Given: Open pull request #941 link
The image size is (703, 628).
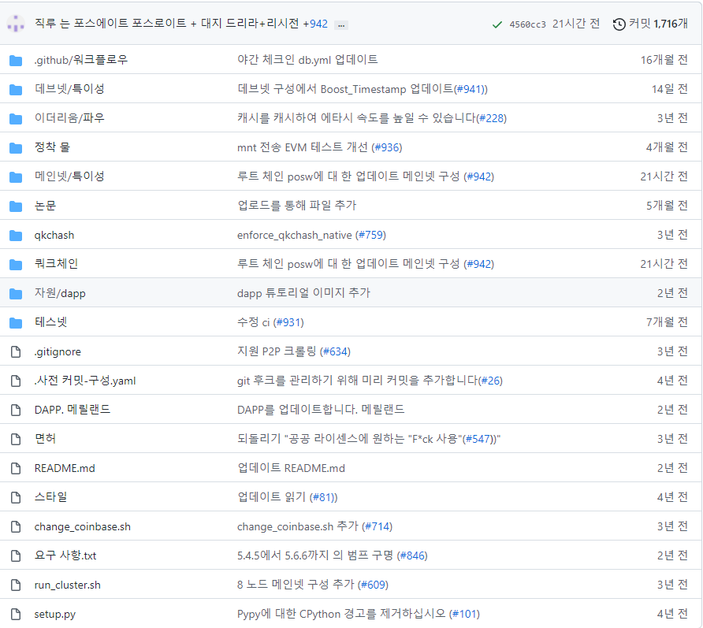Looking at the screenshot, I should pos(470,89).
